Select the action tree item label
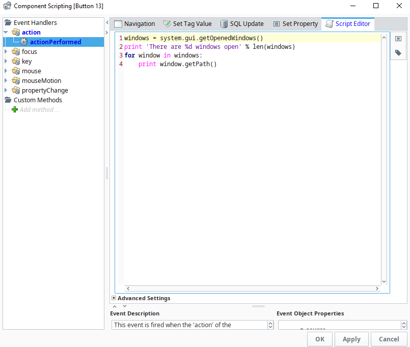This screenshot has height=347, width=410. pyautogui.click(x=32, y=33)
